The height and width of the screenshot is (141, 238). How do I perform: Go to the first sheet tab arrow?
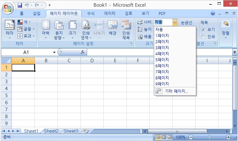(4, 131)
